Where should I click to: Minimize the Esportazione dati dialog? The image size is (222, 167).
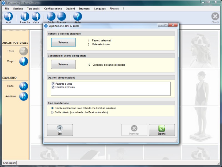point(160,25)
